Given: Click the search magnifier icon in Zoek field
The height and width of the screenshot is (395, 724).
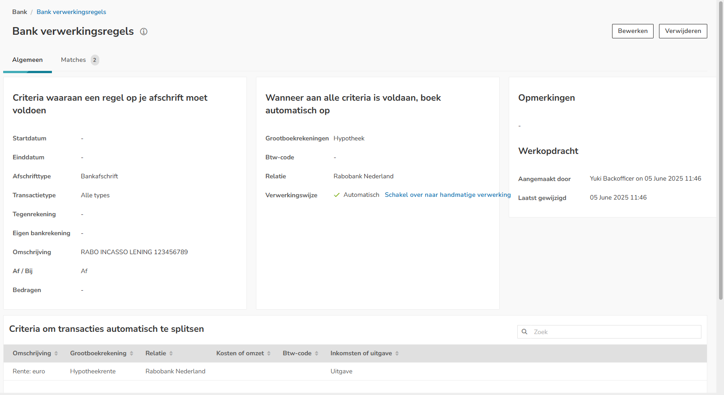Looking at the screenshot, I should 524,332.
